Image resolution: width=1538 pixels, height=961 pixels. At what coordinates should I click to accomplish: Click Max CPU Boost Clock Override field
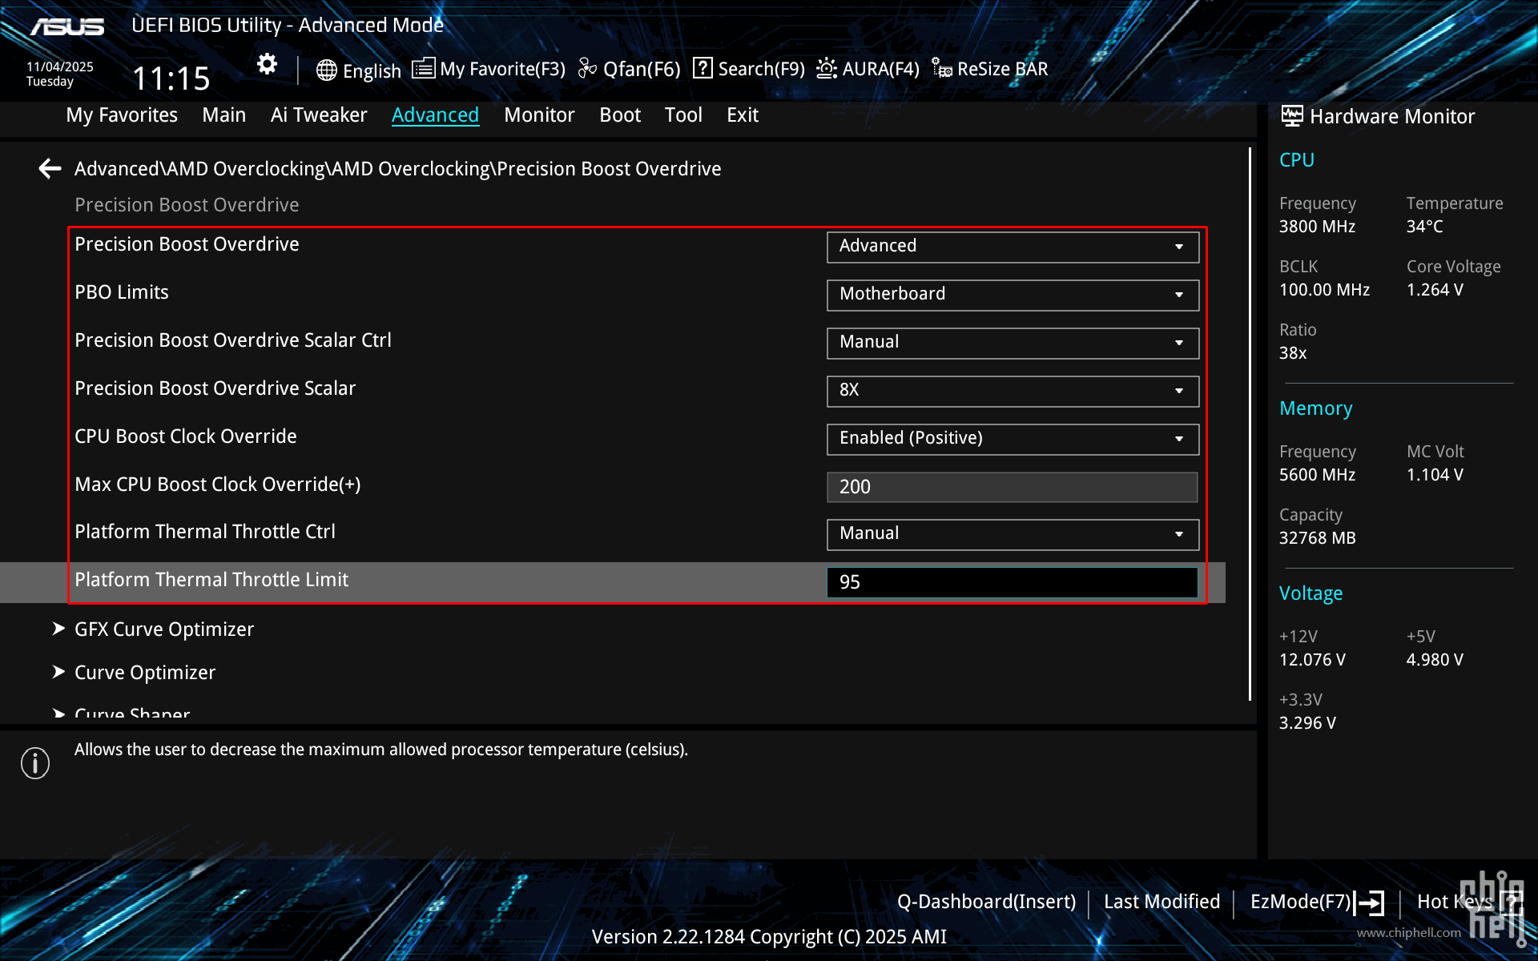tap(1011, 487)
